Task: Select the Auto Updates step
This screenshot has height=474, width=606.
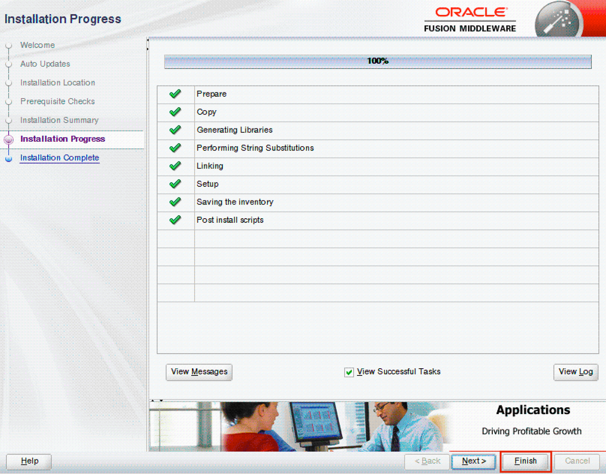Action: click(45, 64)
